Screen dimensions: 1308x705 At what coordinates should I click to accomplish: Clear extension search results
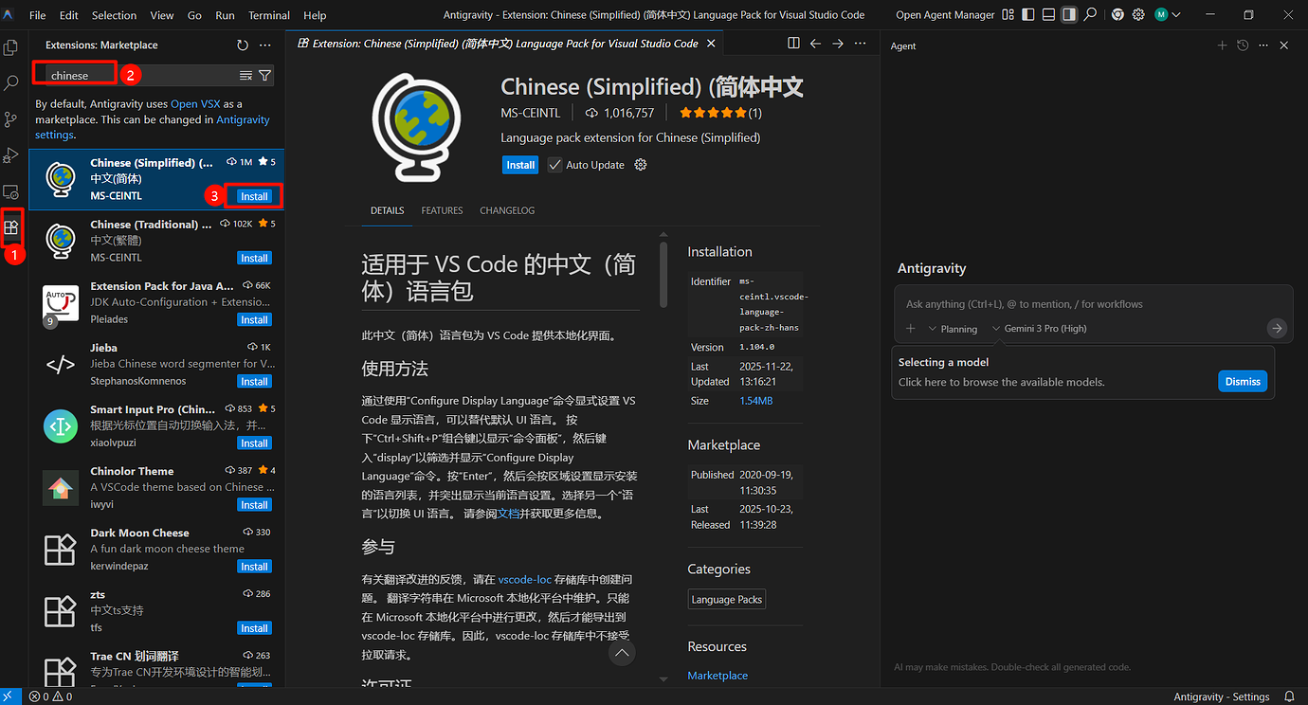[x=245, y=76]
